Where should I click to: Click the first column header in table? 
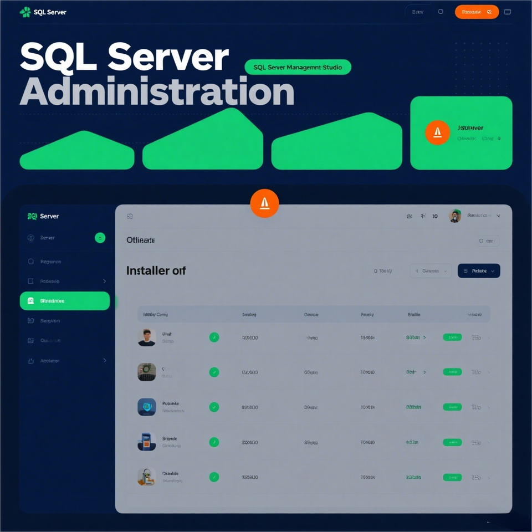(x=155, y=315)
